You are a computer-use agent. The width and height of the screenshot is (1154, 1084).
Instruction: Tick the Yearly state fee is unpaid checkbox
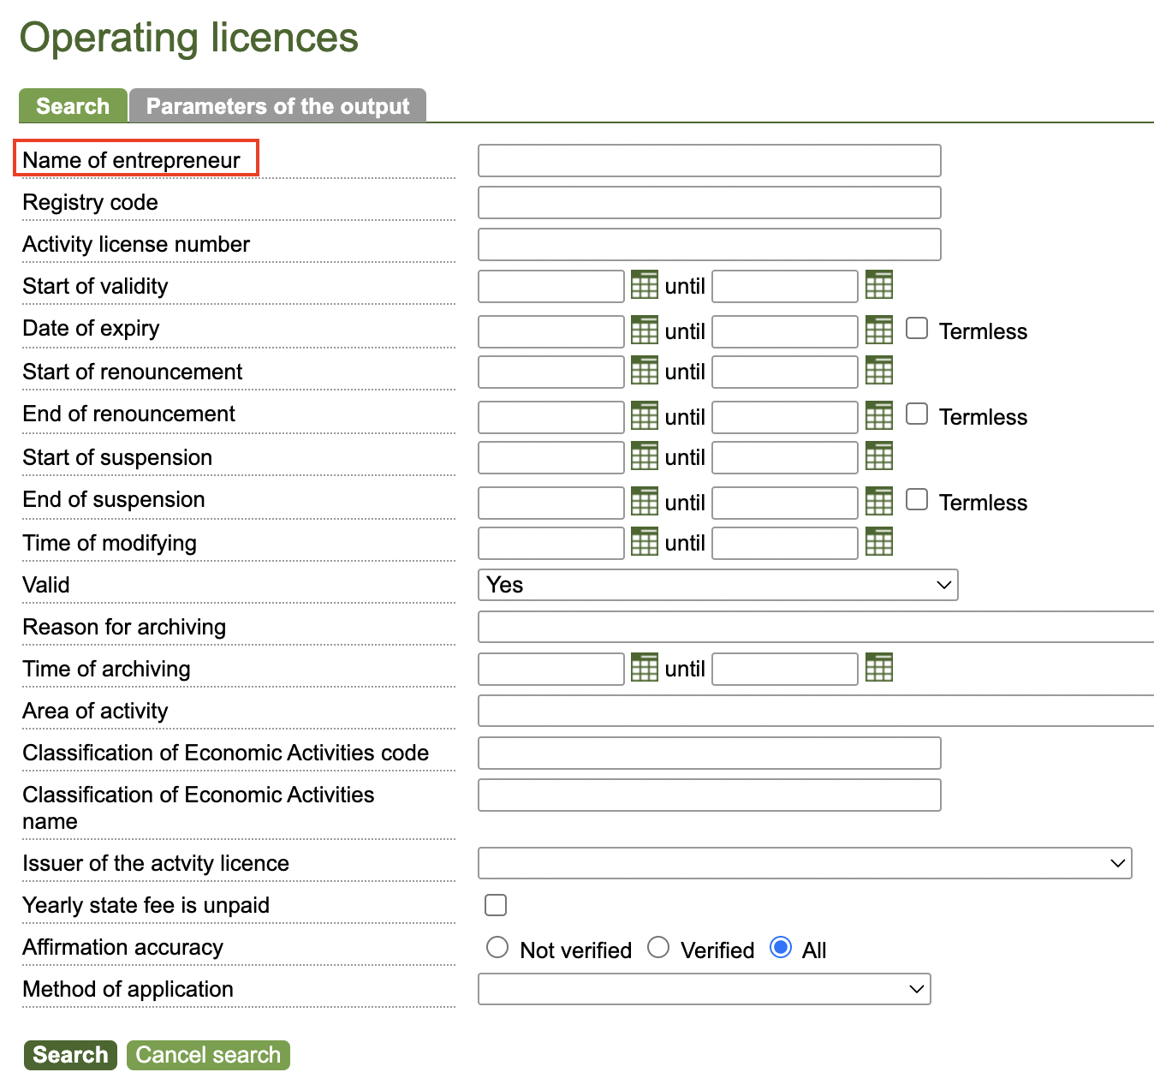496,905
